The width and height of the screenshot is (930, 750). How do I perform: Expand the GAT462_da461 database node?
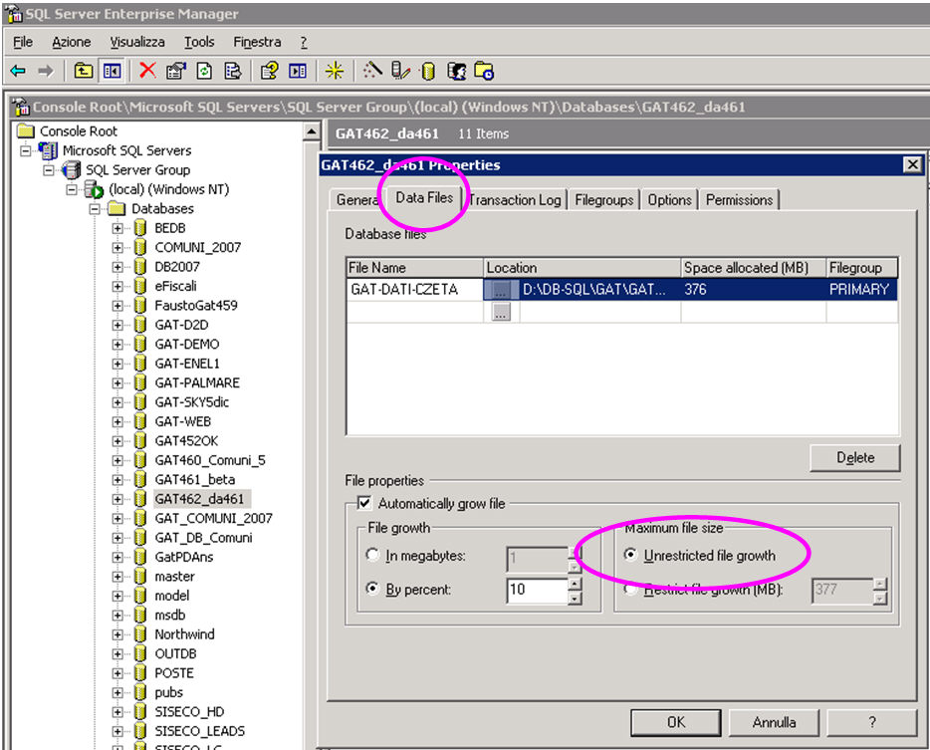(x=117, y=499)
